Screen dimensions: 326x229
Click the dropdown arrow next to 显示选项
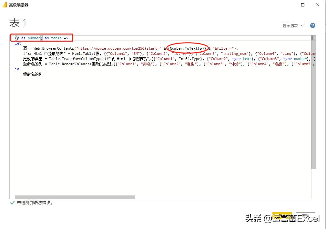[301, 25]
